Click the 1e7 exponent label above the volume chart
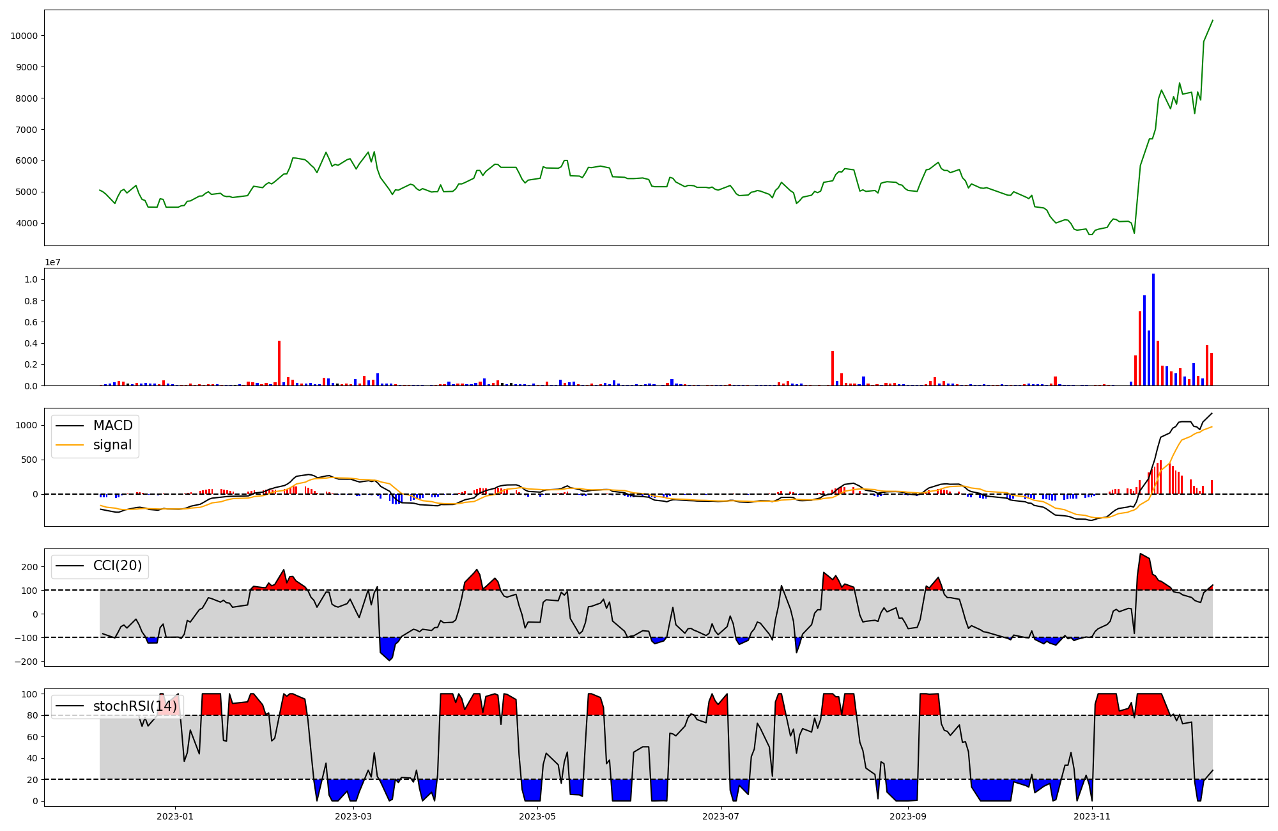 coord(52,262)
